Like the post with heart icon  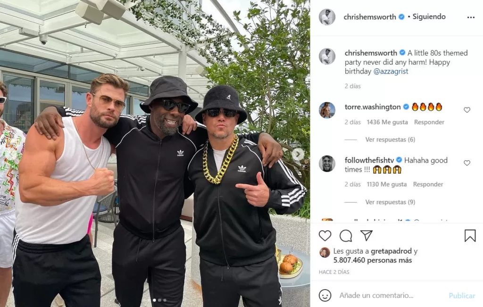coord(325,236)
